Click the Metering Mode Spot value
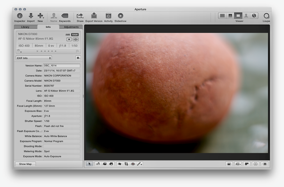Image resolution: width=284 pixels, height=187 pixels. (x=62, y=151)
